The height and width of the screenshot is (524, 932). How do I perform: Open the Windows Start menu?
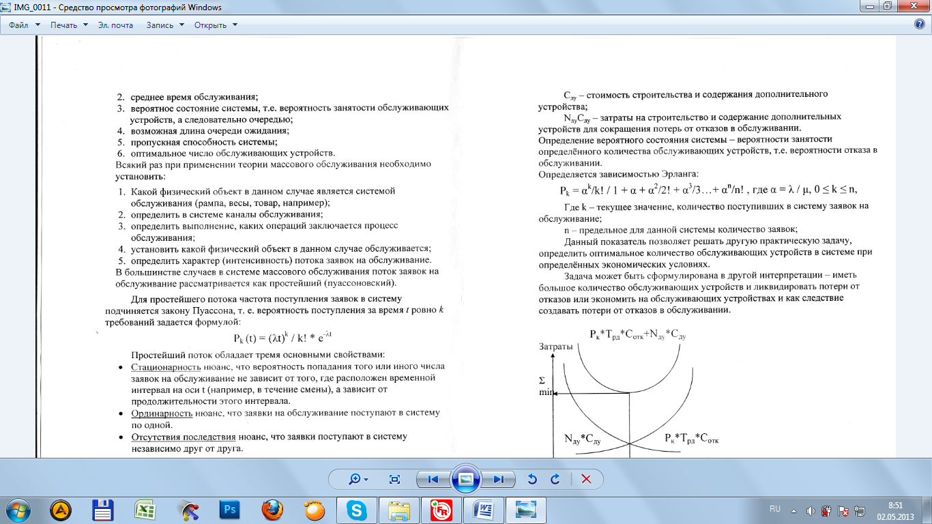[18, 510]
